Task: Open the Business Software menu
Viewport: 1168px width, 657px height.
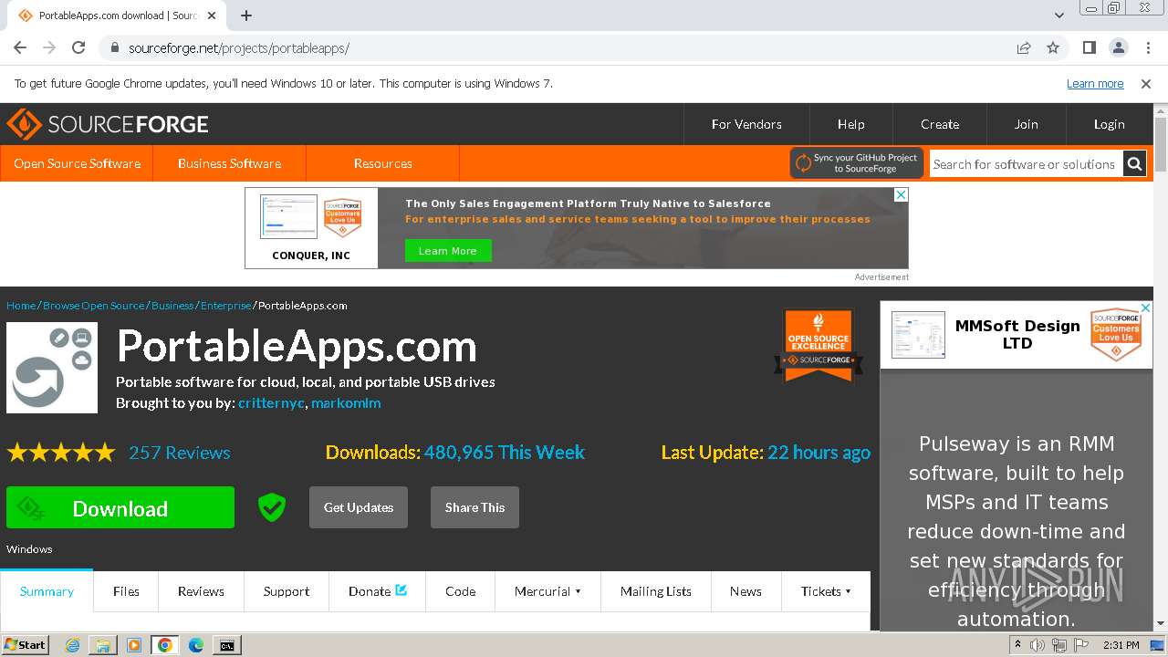Action: 229,163
